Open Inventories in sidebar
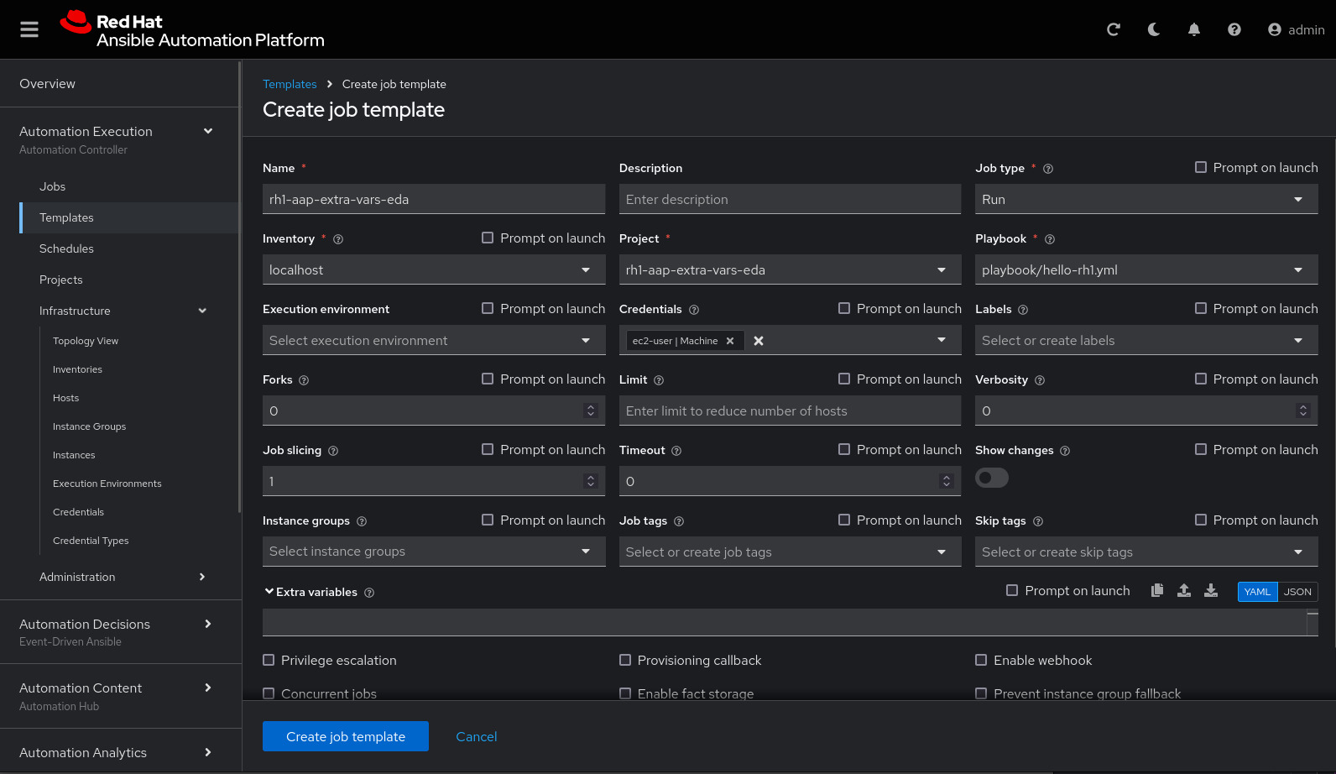Screen dimensions: 1336x774 tap(77, 369)
